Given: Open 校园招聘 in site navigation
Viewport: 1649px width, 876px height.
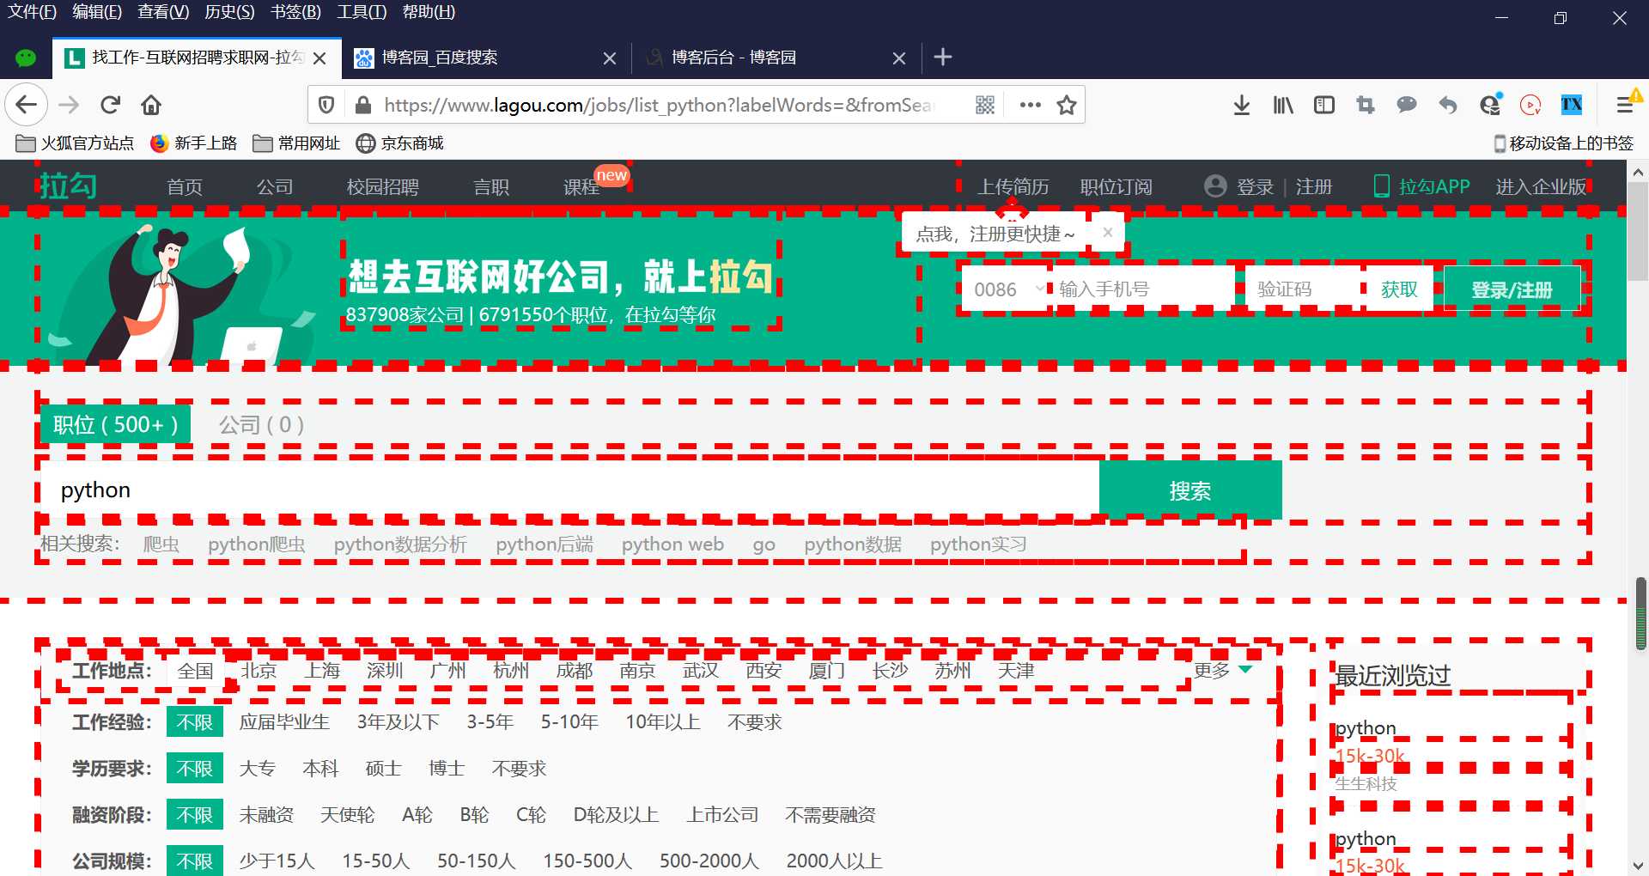Looking at the screenshot, I should pos(382,186).
